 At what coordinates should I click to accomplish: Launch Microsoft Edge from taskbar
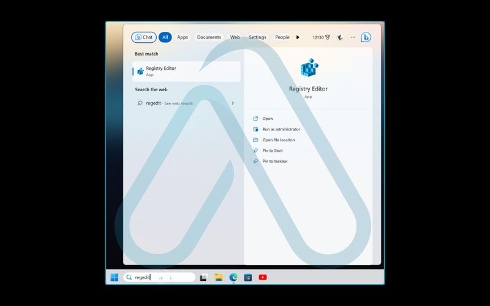click(233, 277)
